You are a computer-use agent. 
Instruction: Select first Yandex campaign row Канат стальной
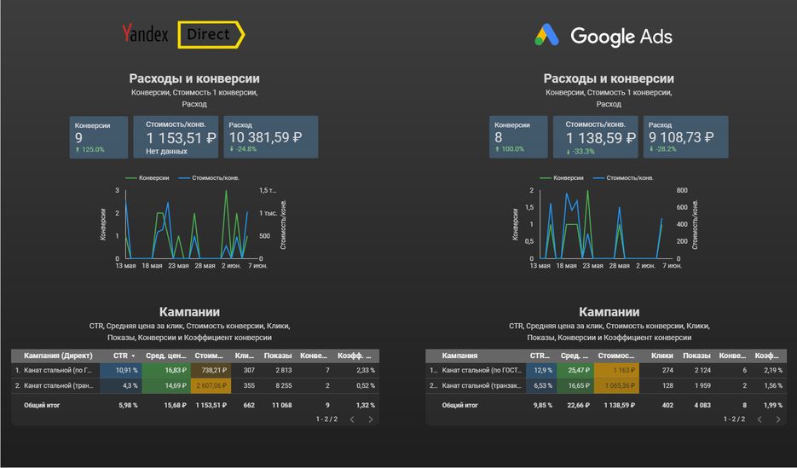point(195,371)
